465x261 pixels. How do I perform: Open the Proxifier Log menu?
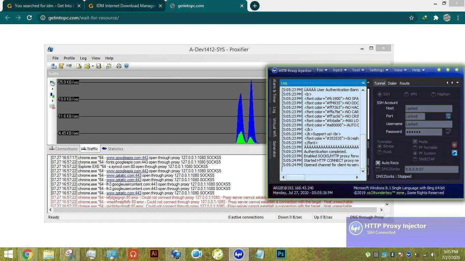(x=83, y=58)
